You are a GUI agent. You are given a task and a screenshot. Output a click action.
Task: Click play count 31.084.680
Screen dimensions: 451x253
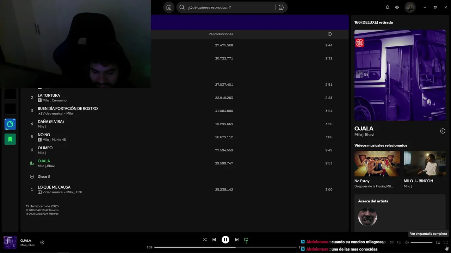(224, 111)
